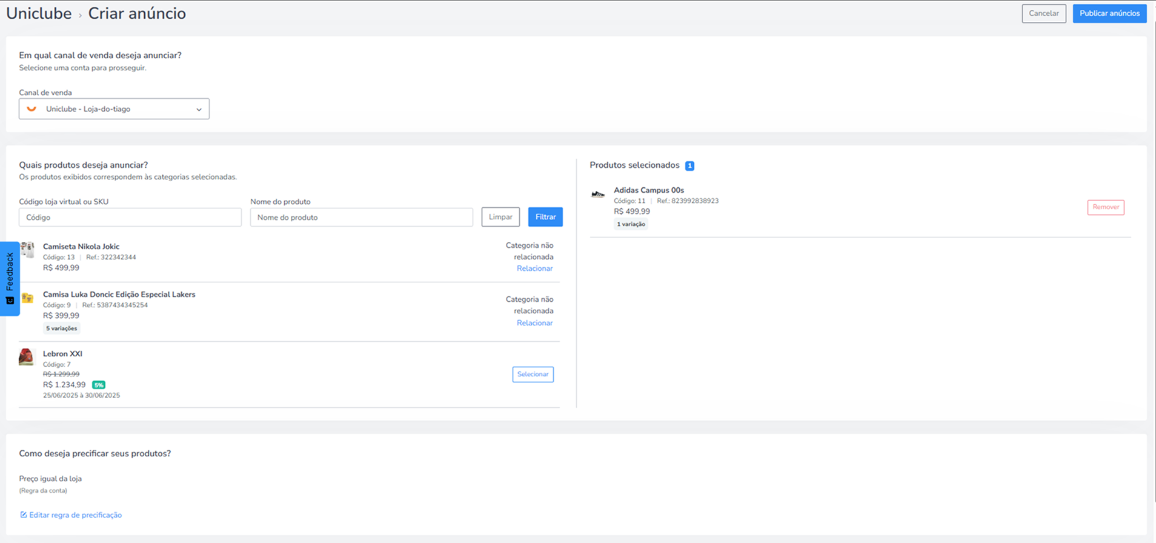Screen dimensions: 1156x543
Task: Clear filters with the Limpar button
Action: (x=500, y=217)
